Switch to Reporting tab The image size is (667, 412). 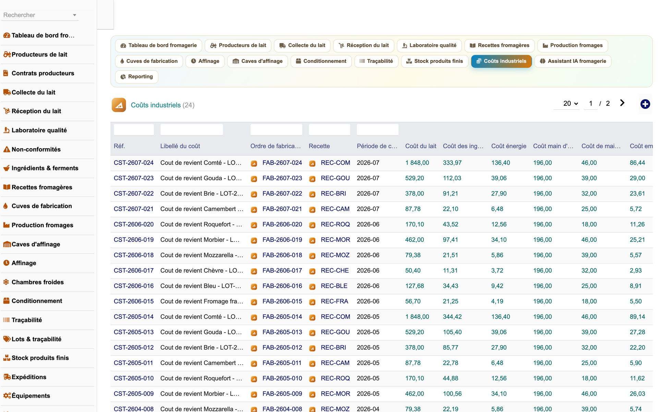(137, 77)
